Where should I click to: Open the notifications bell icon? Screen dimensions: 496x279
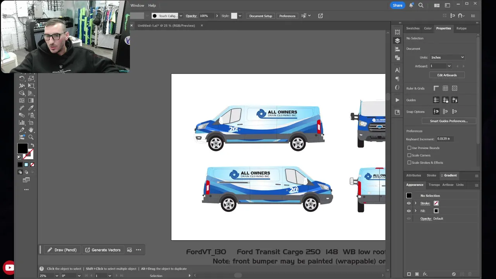click(411, 5)
